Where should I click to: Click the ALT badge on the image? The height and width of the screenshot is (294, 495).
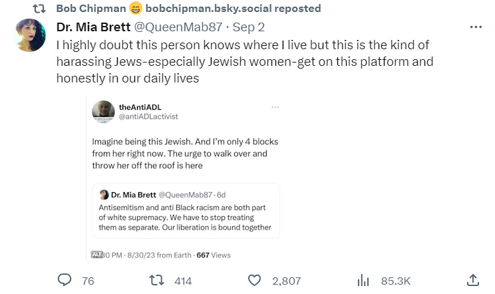96,254
